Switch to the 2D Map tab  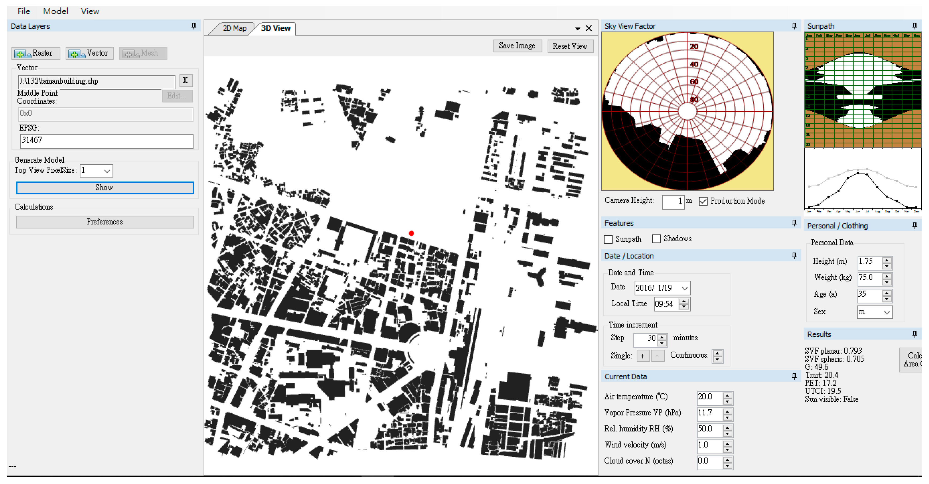[234, 28]
